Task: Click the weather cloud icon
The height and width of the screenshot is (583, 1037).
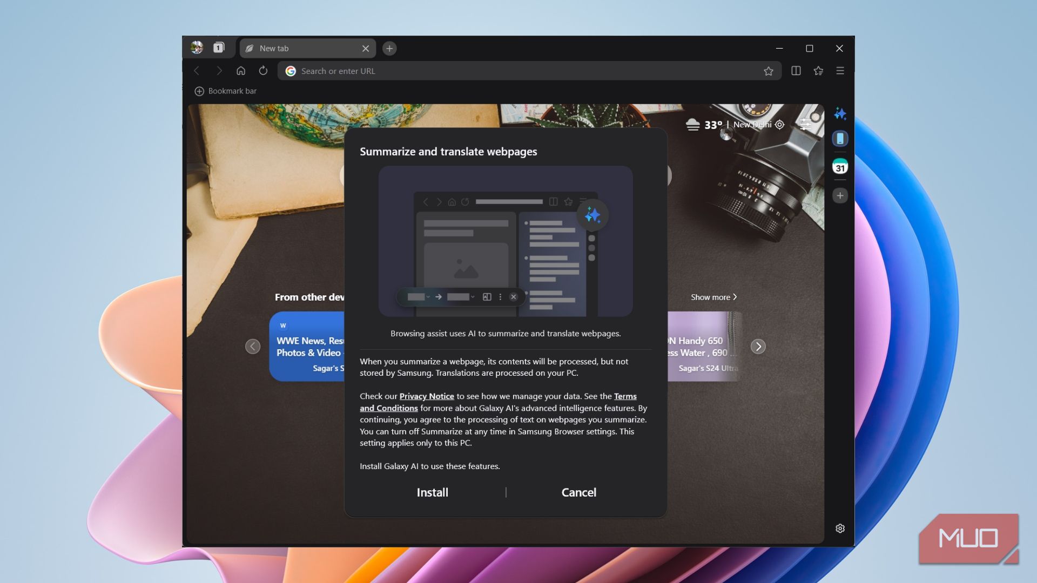Action: click(692, 125)
